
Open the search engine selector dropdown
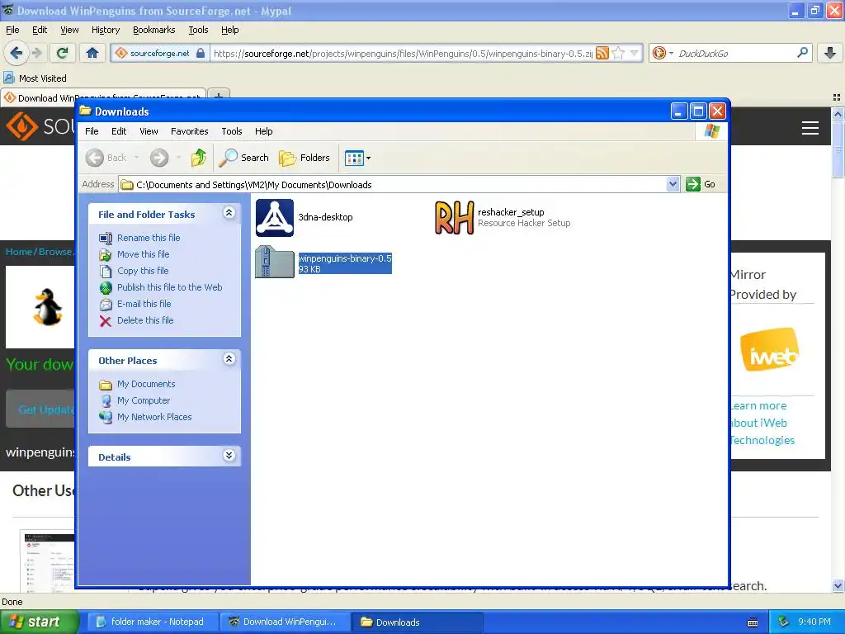coord(671,53)
